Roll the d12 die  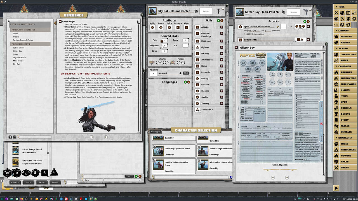[16, 173]
